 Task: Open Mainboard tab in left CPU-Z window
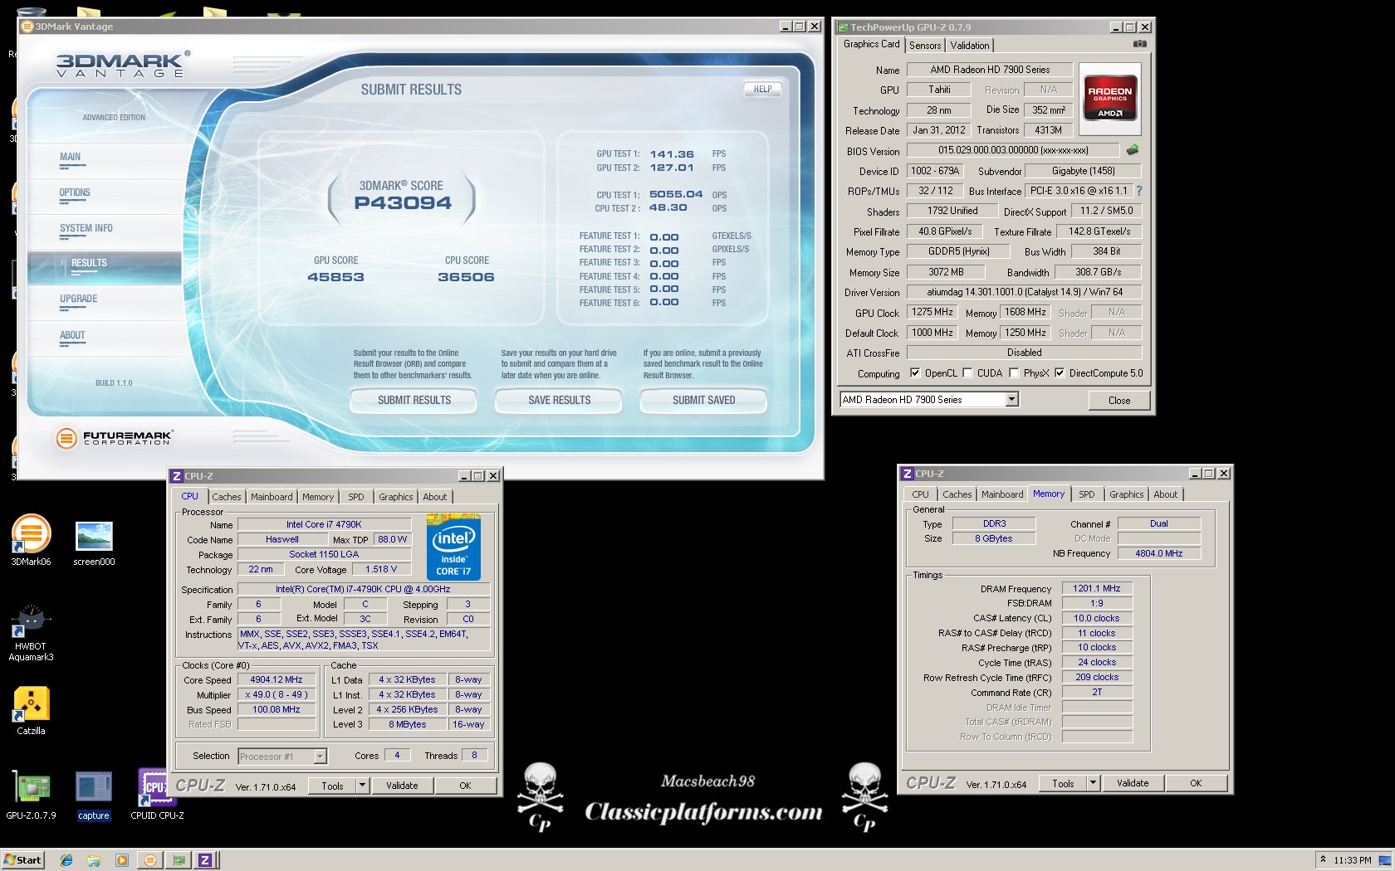pyautogui.click(x=272, y=497)
